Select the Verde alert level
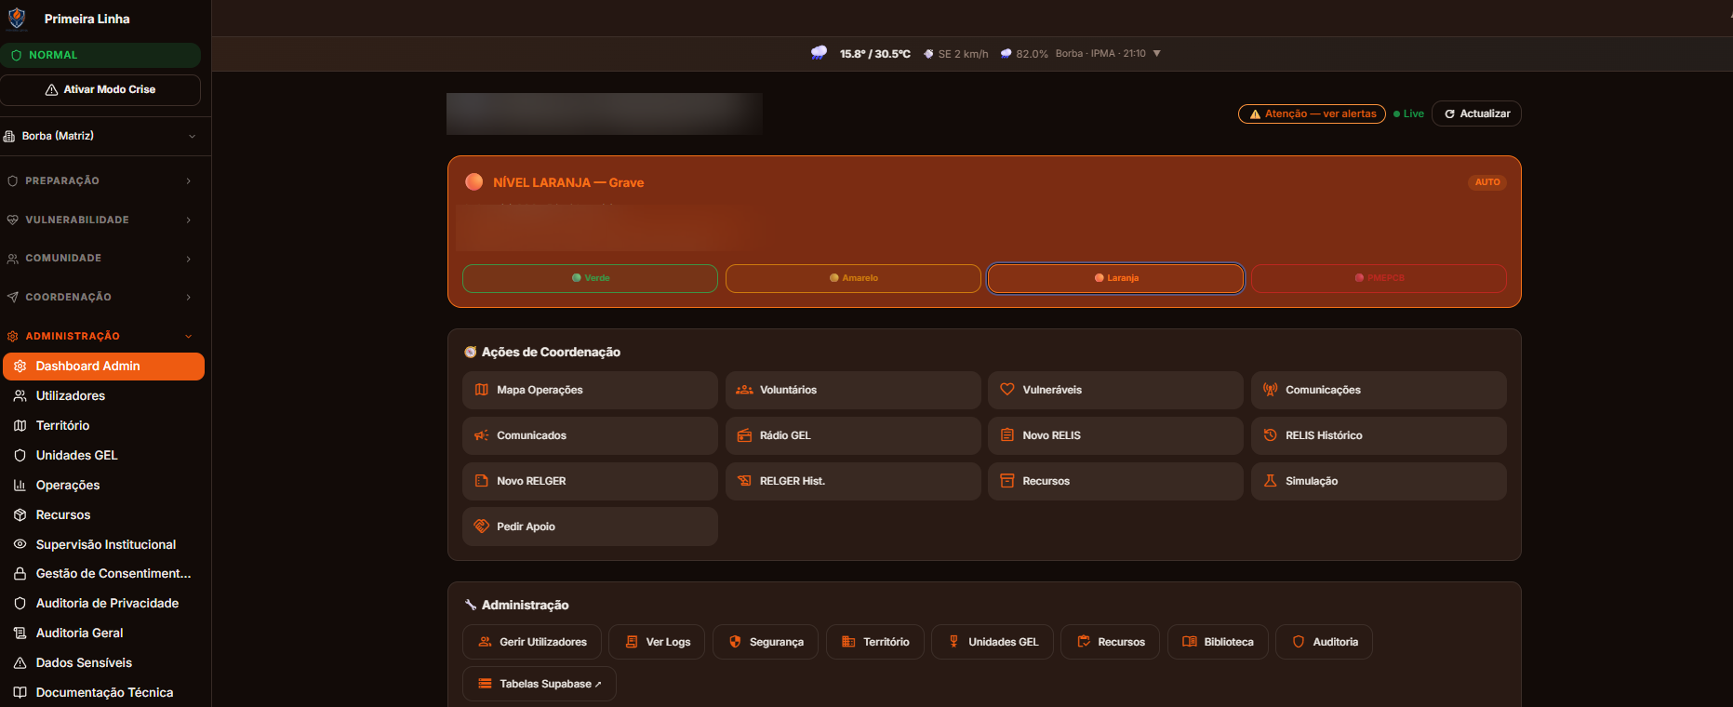 coord(590,278)
